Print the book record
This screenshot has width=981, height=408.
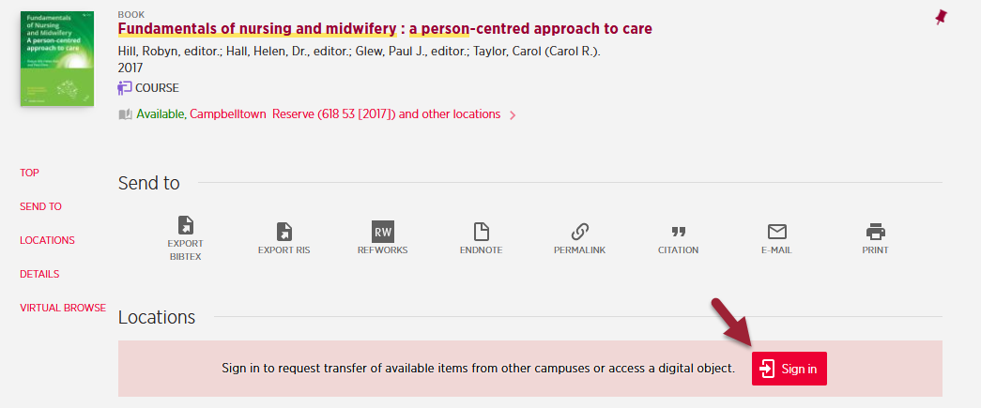click(x=875, y=232)
